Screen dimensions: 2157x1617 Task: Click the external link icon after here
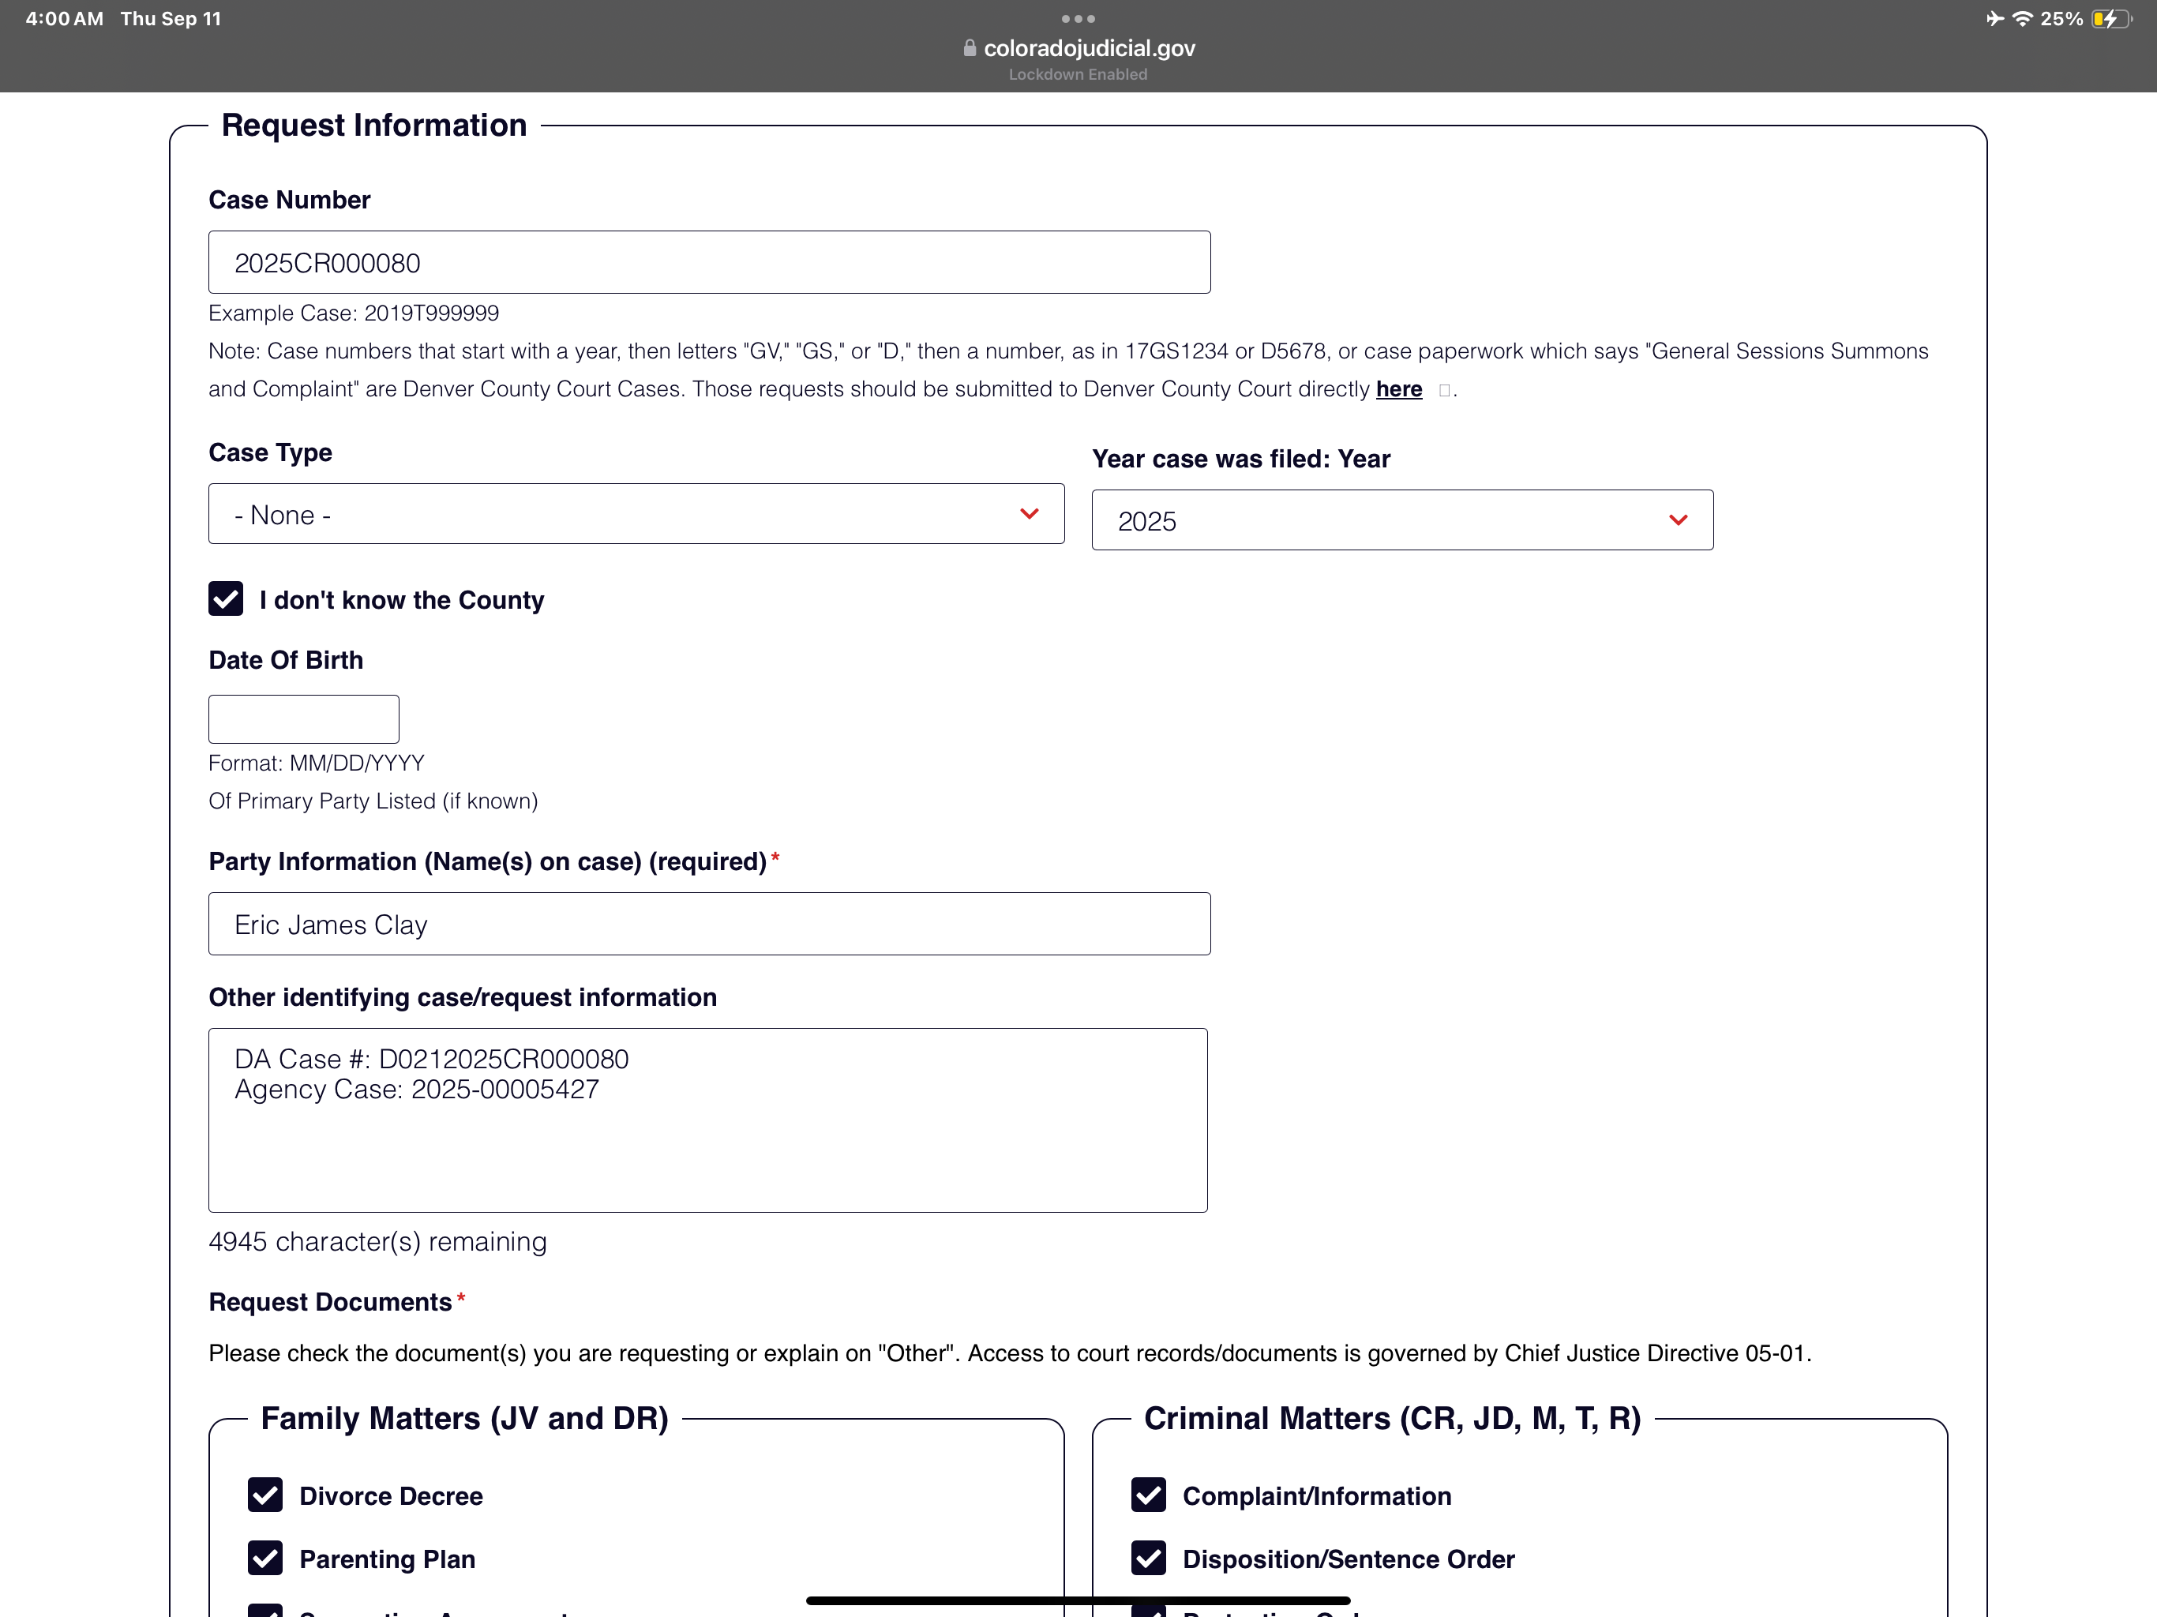[1444, 390]
